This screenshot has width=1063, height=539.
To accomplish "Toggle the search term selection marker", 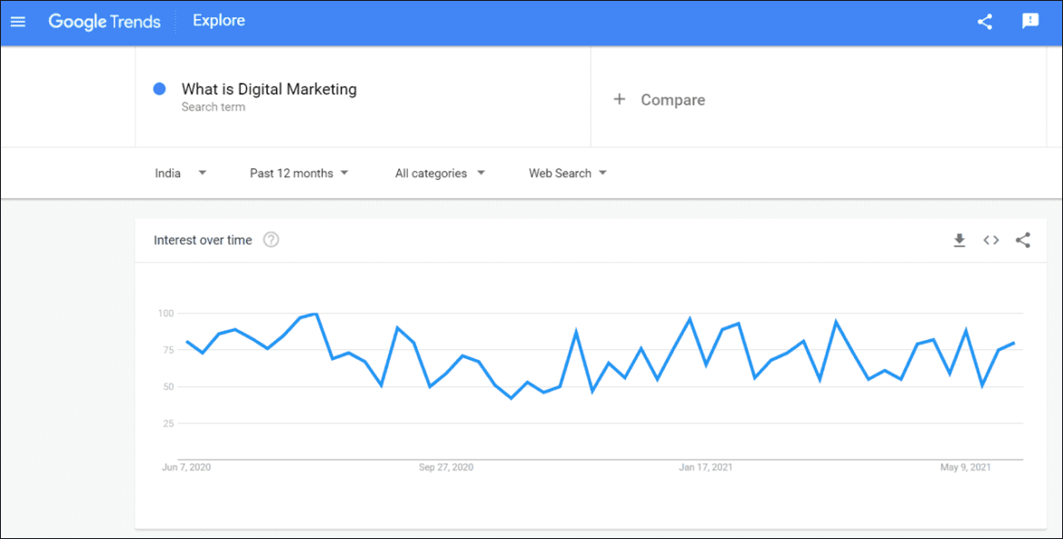I will [x=159, y=88].
